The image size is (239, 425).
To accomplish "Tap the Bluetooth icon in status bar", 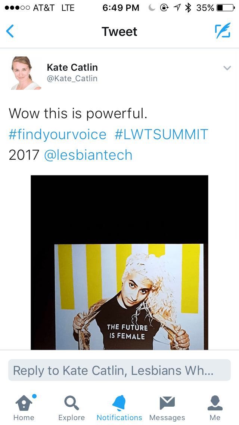I will 188,8.
